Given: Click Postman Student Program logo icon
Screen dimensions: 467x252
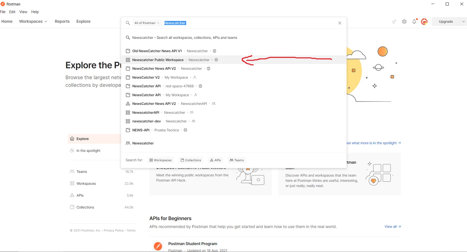Looking at the screenshot, I should click(158, 246).
